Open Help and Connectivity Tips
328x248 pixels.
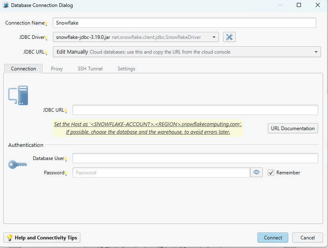pos(42,237)
